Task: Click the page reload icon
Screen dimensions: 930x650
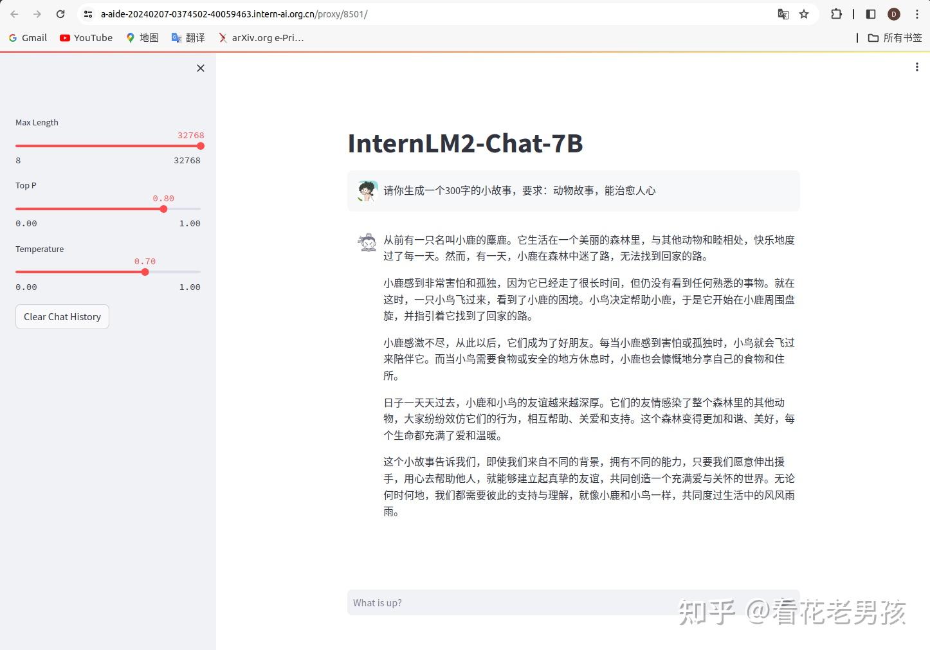Action: pyautogui.click(x=60, y=14)
